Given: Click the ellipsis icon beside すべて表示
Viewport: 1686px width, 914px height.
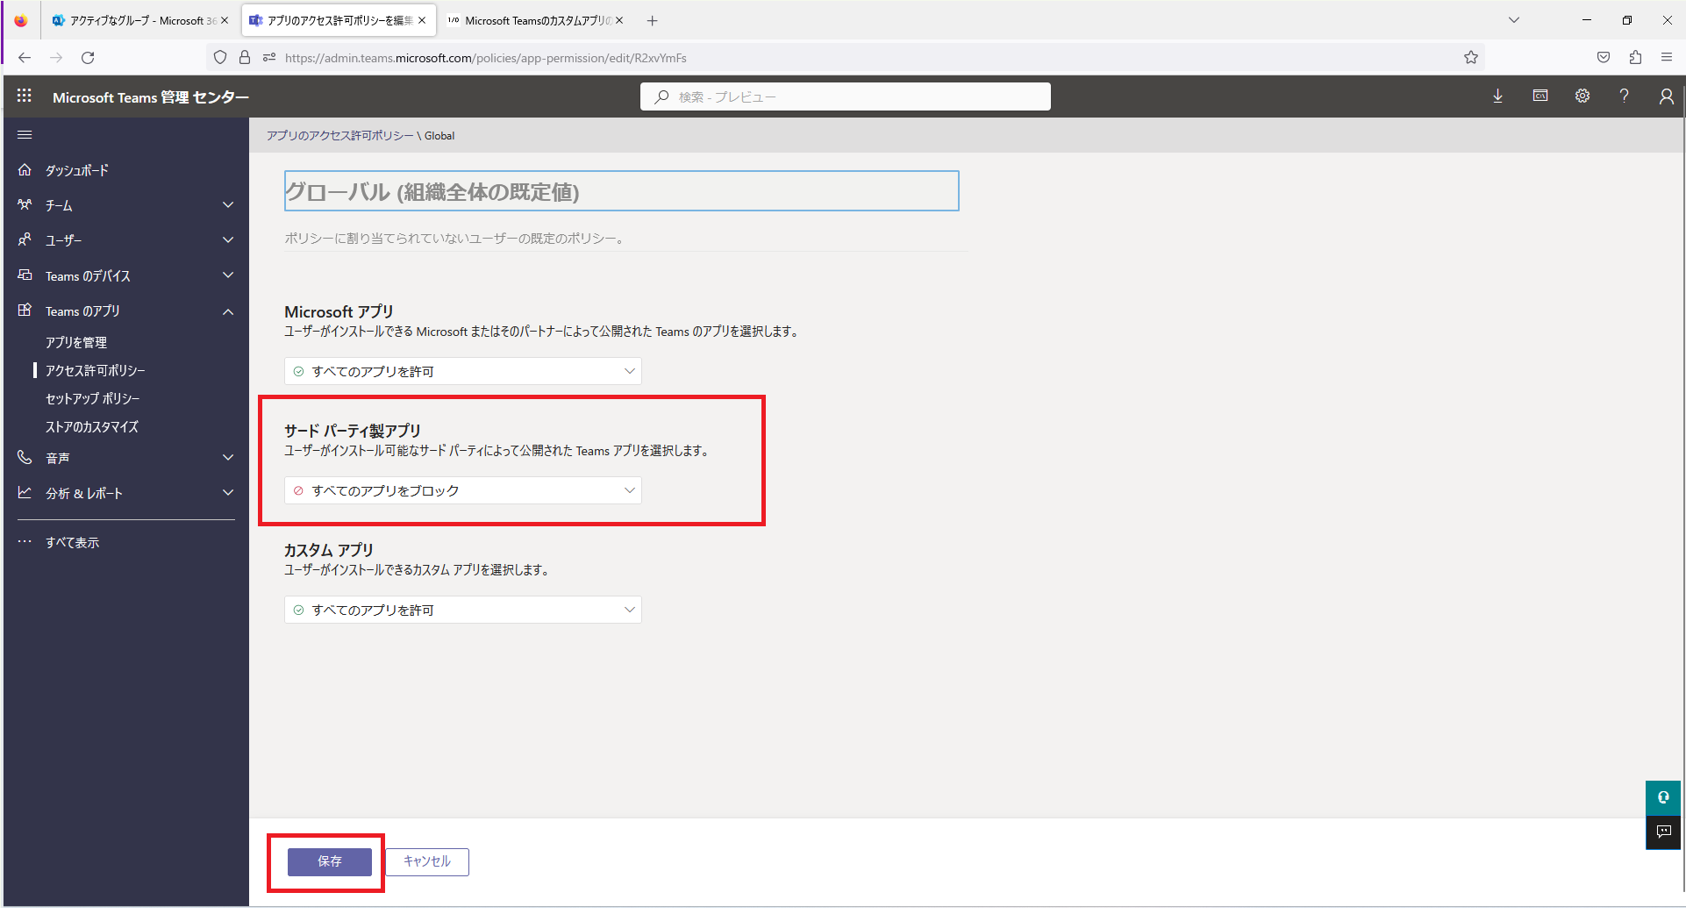Looking at the screenshot, I should (25, 542).
